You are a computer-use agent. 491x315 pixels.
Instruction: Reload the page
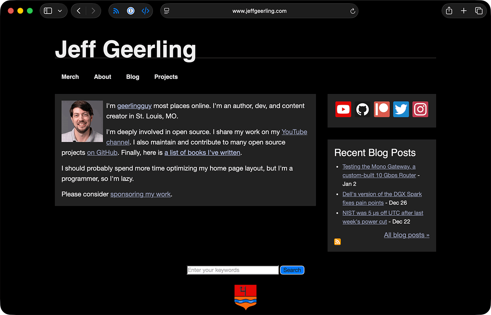(x=353, y=11)
